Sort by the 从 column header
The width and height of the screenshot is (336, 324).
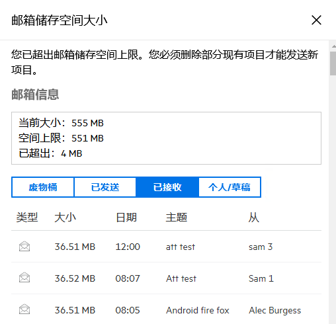pyautogui.click(x=254, y=218)
